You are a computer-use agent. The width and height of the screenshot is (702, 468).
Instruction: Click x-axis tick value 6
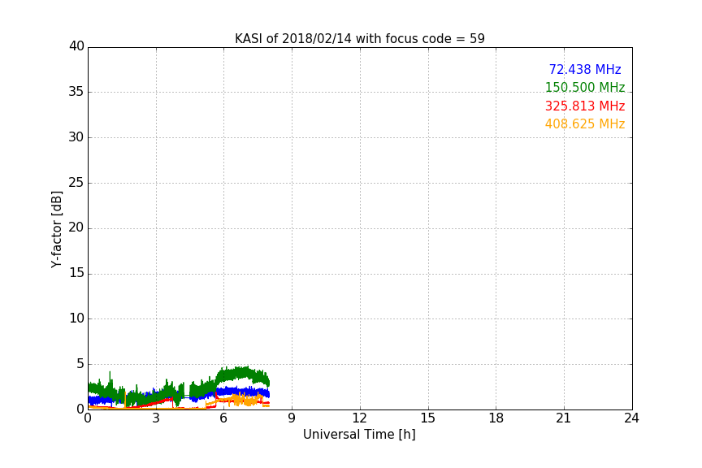[223, 418]
